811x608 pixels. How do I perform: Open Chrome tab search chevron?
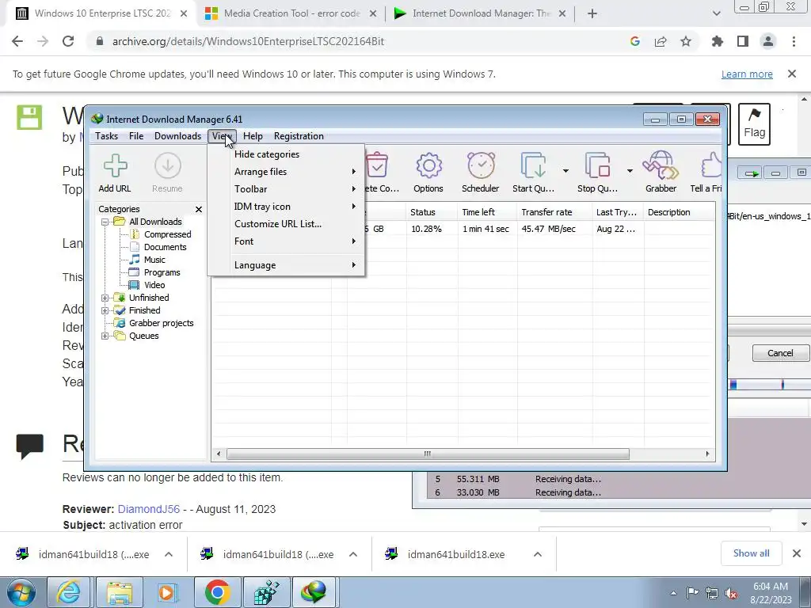tap(716, 13)
